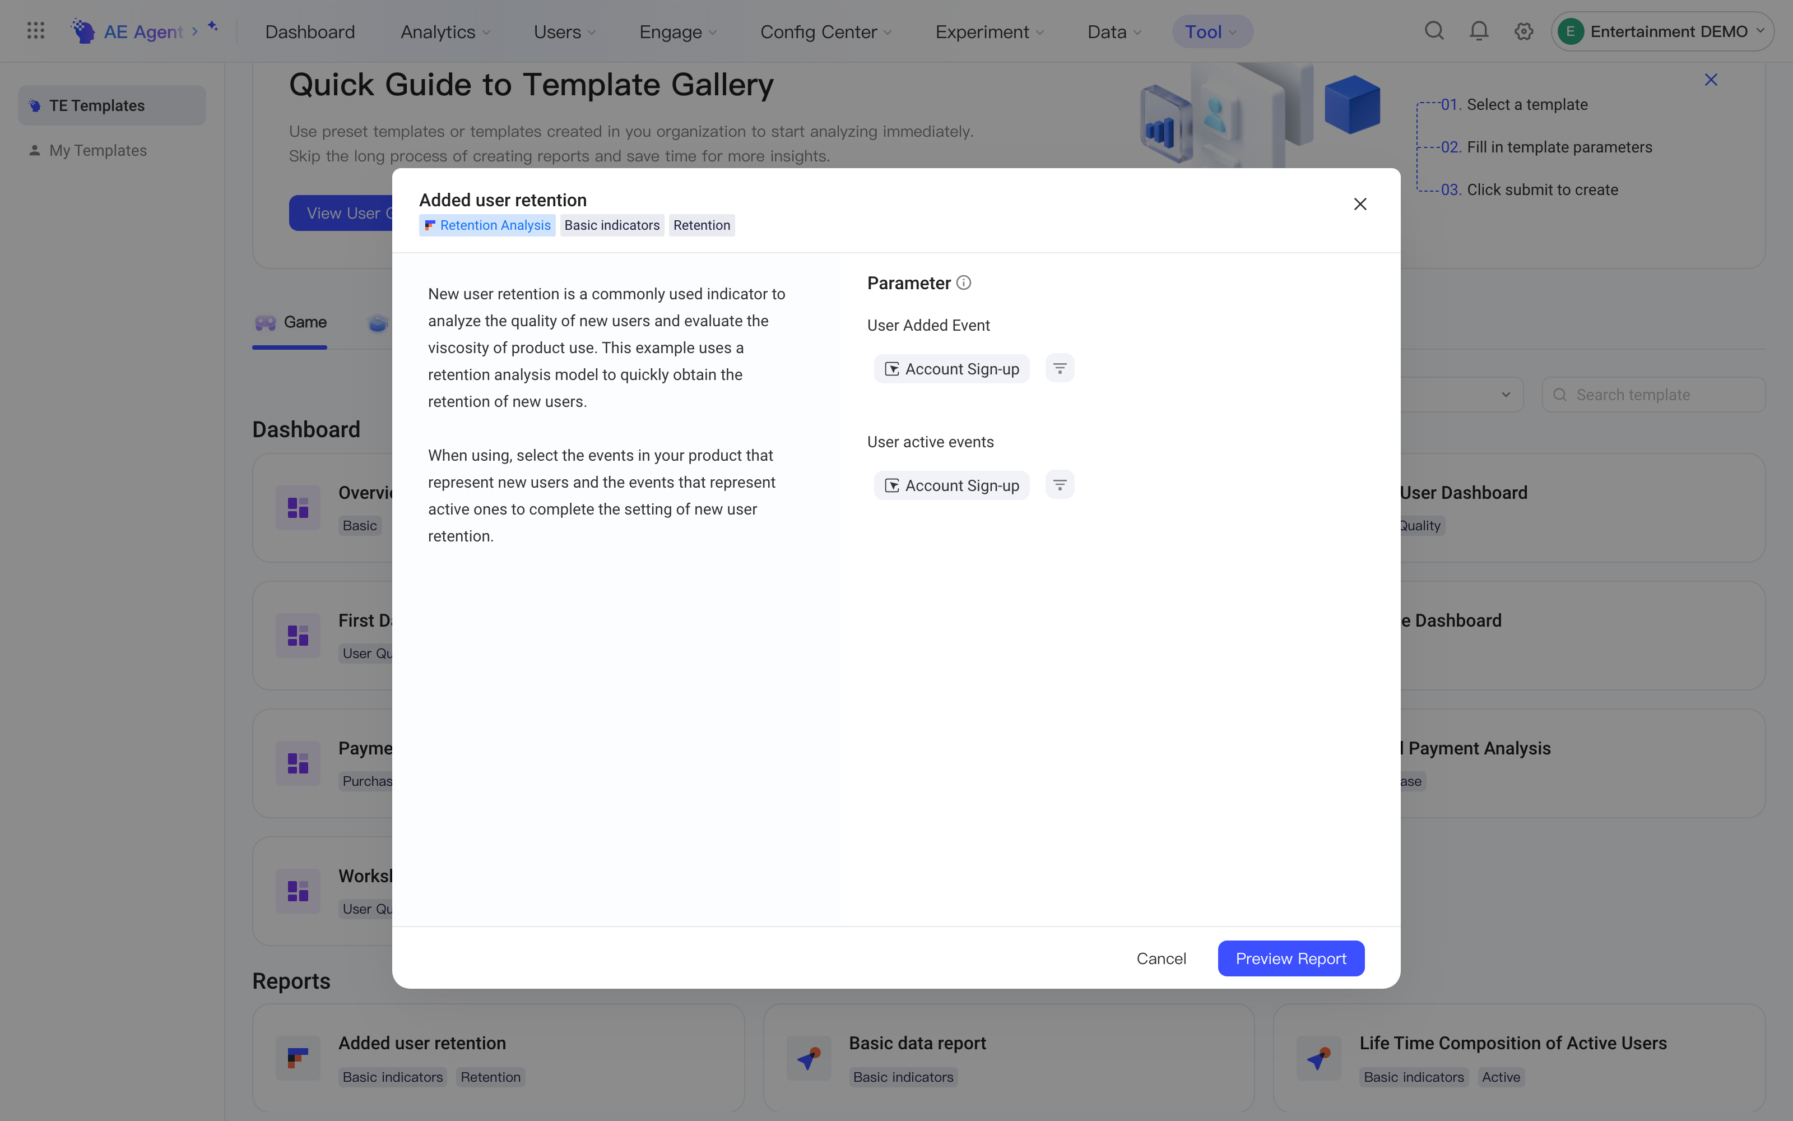Expand the Users menu
This screenshot has height=1121, width=1793.
click(565, 32)
